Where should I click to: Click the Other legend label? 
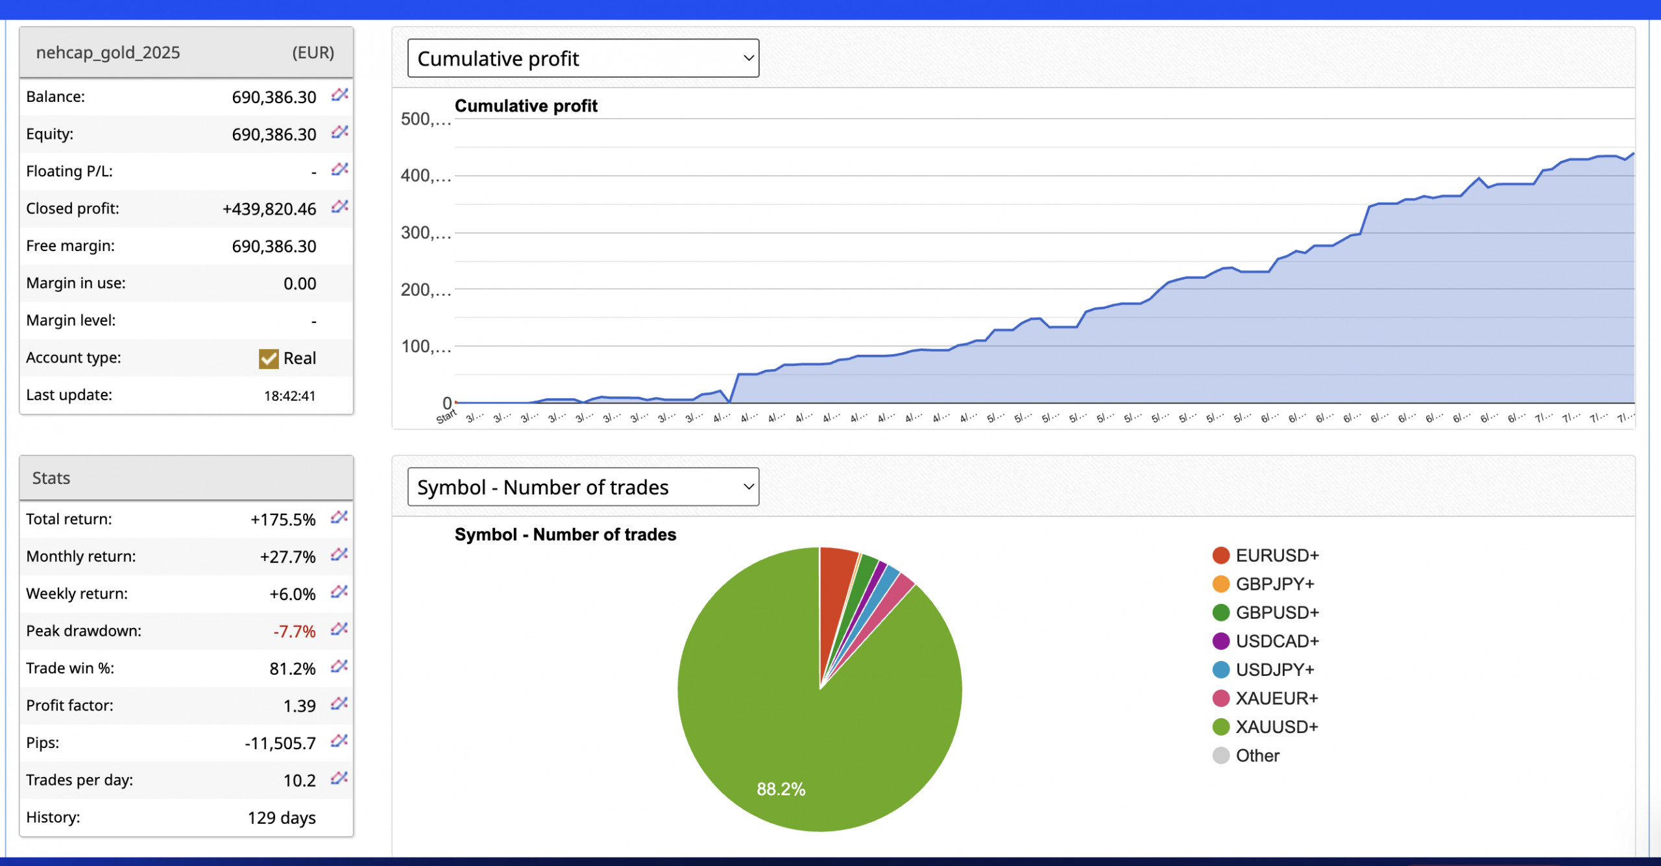point(1257,756)
